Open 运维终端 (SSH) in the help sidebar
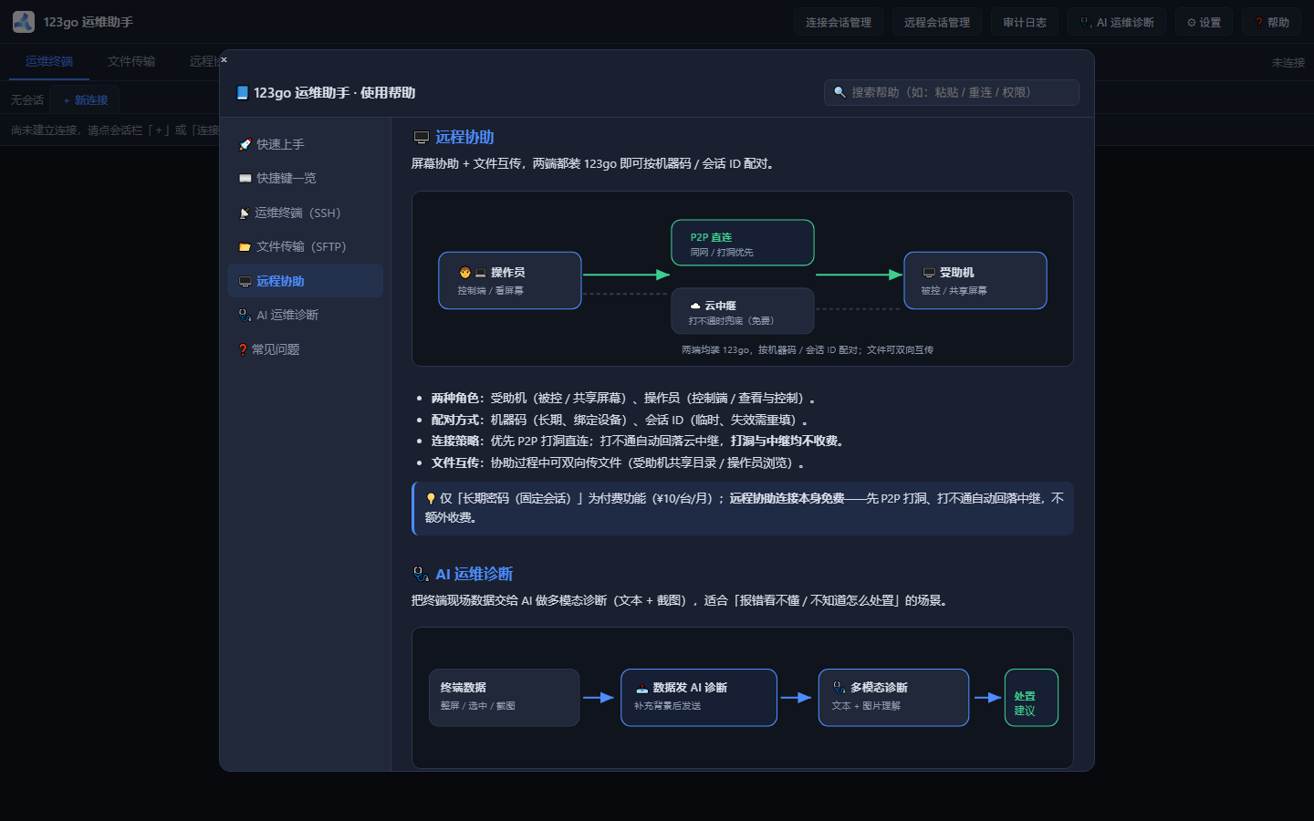This screenshot has width=1314, height=821. pyautogui.click(x=305, y=213)
